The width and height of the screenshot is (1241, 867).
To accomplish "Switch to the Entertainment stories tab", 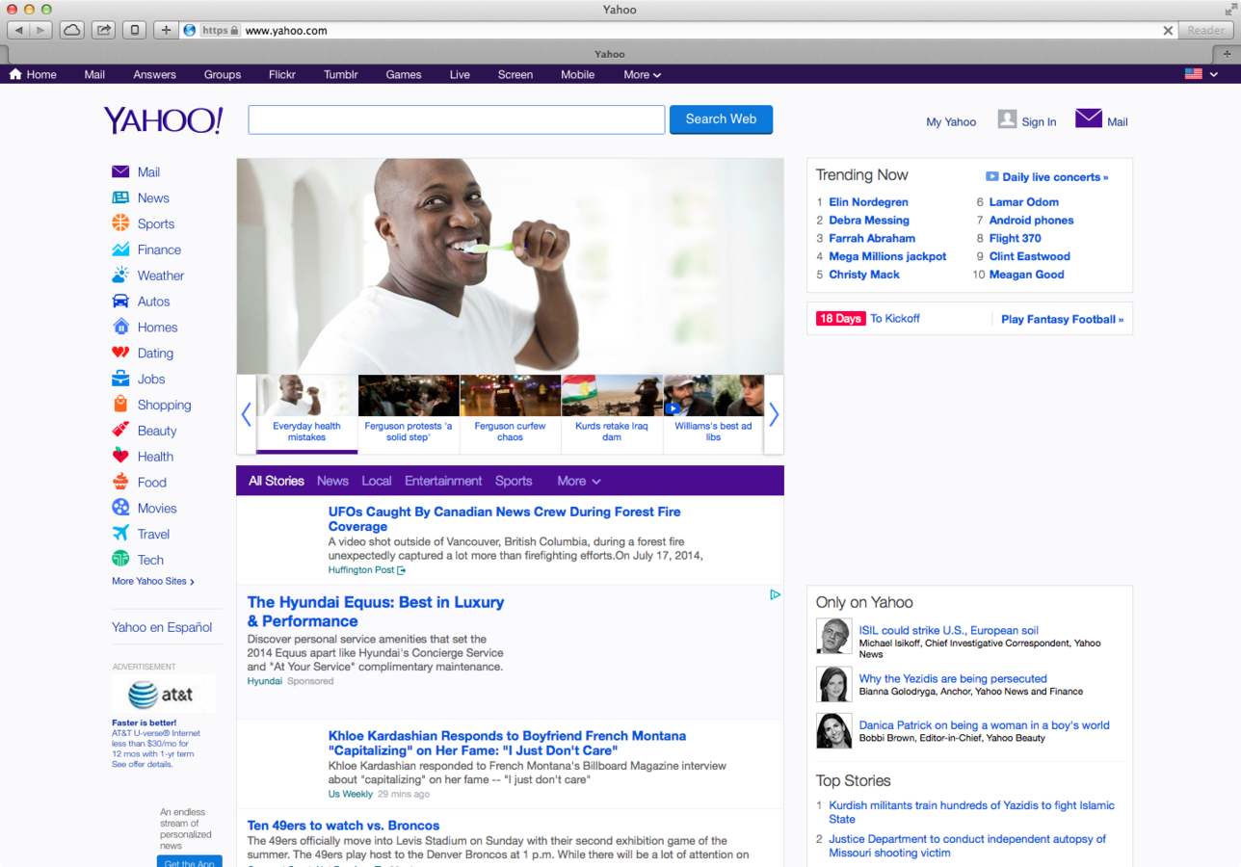I will tap(443, 481).
